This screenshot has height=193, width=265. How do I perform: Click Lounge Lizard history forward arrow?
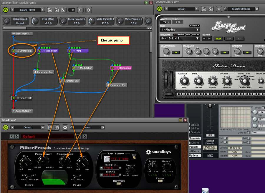pyautogui.click(x=209, y=39)
